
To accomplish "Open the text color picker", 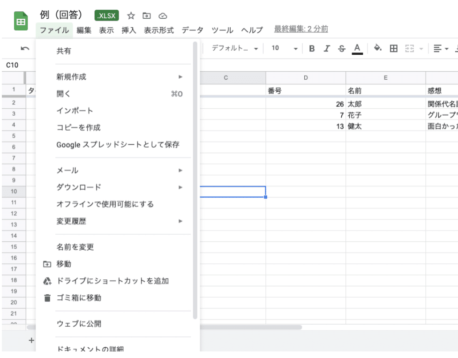I will click(x=357, y=48).
